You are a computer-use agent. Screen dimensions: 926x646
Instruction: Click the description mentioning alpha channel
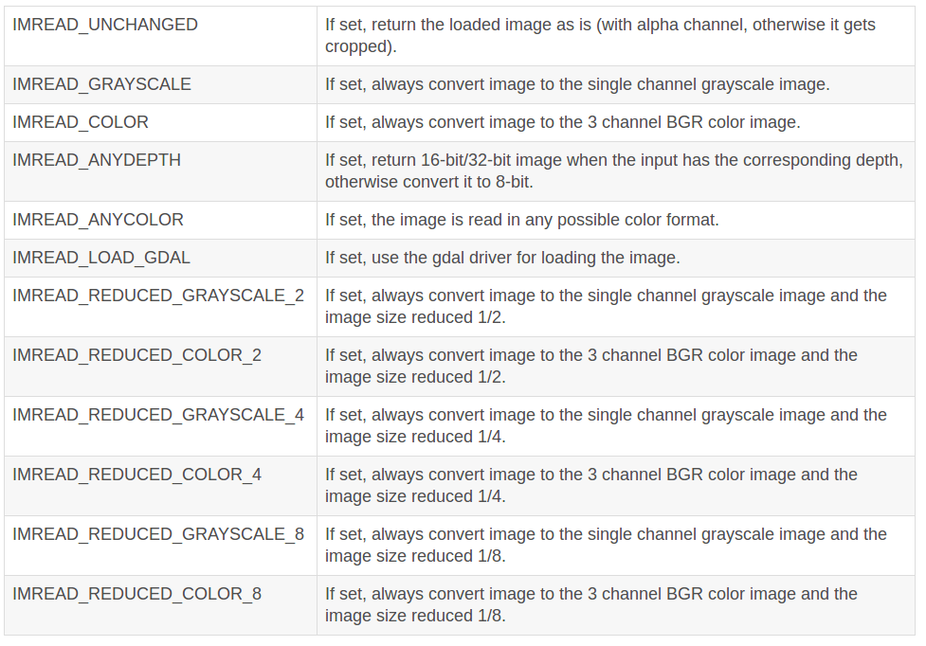(600, 35)
